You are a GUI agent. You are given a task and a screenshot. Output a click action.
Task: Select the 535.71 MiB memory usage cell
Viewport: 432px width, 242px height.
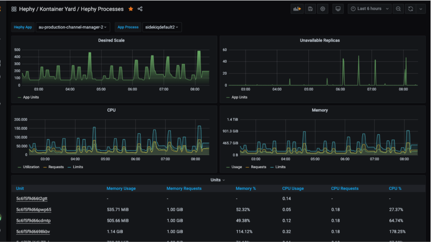click(118, 210)
